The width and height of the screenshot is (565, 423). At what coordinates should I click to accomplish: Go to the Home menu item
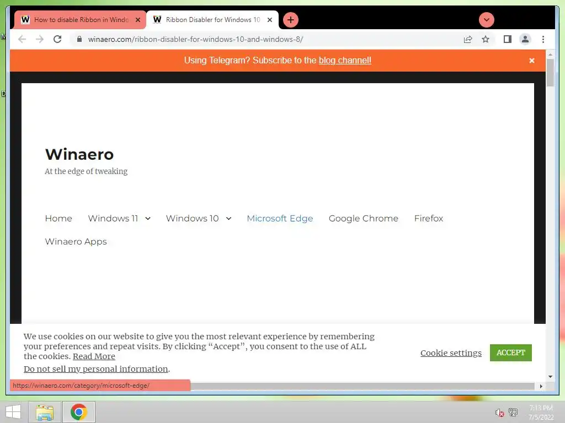(x=58, y=218)
